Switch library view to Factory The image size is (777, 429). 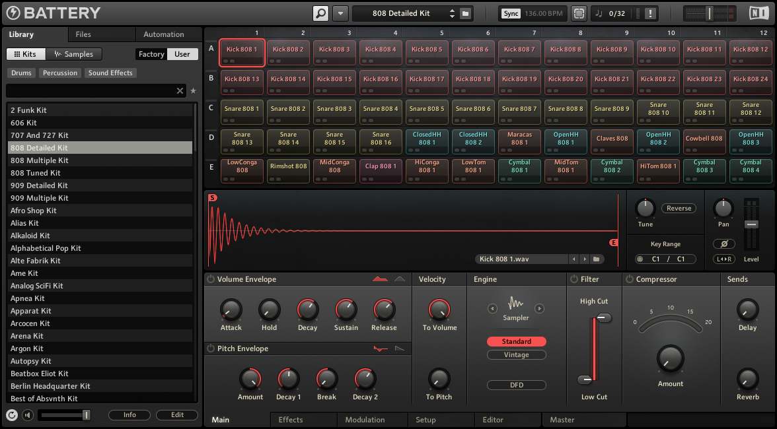151,54
